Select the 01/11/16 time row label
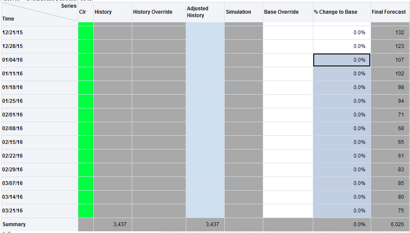Screen dimensions: 410x233 (x=39, y=74)
